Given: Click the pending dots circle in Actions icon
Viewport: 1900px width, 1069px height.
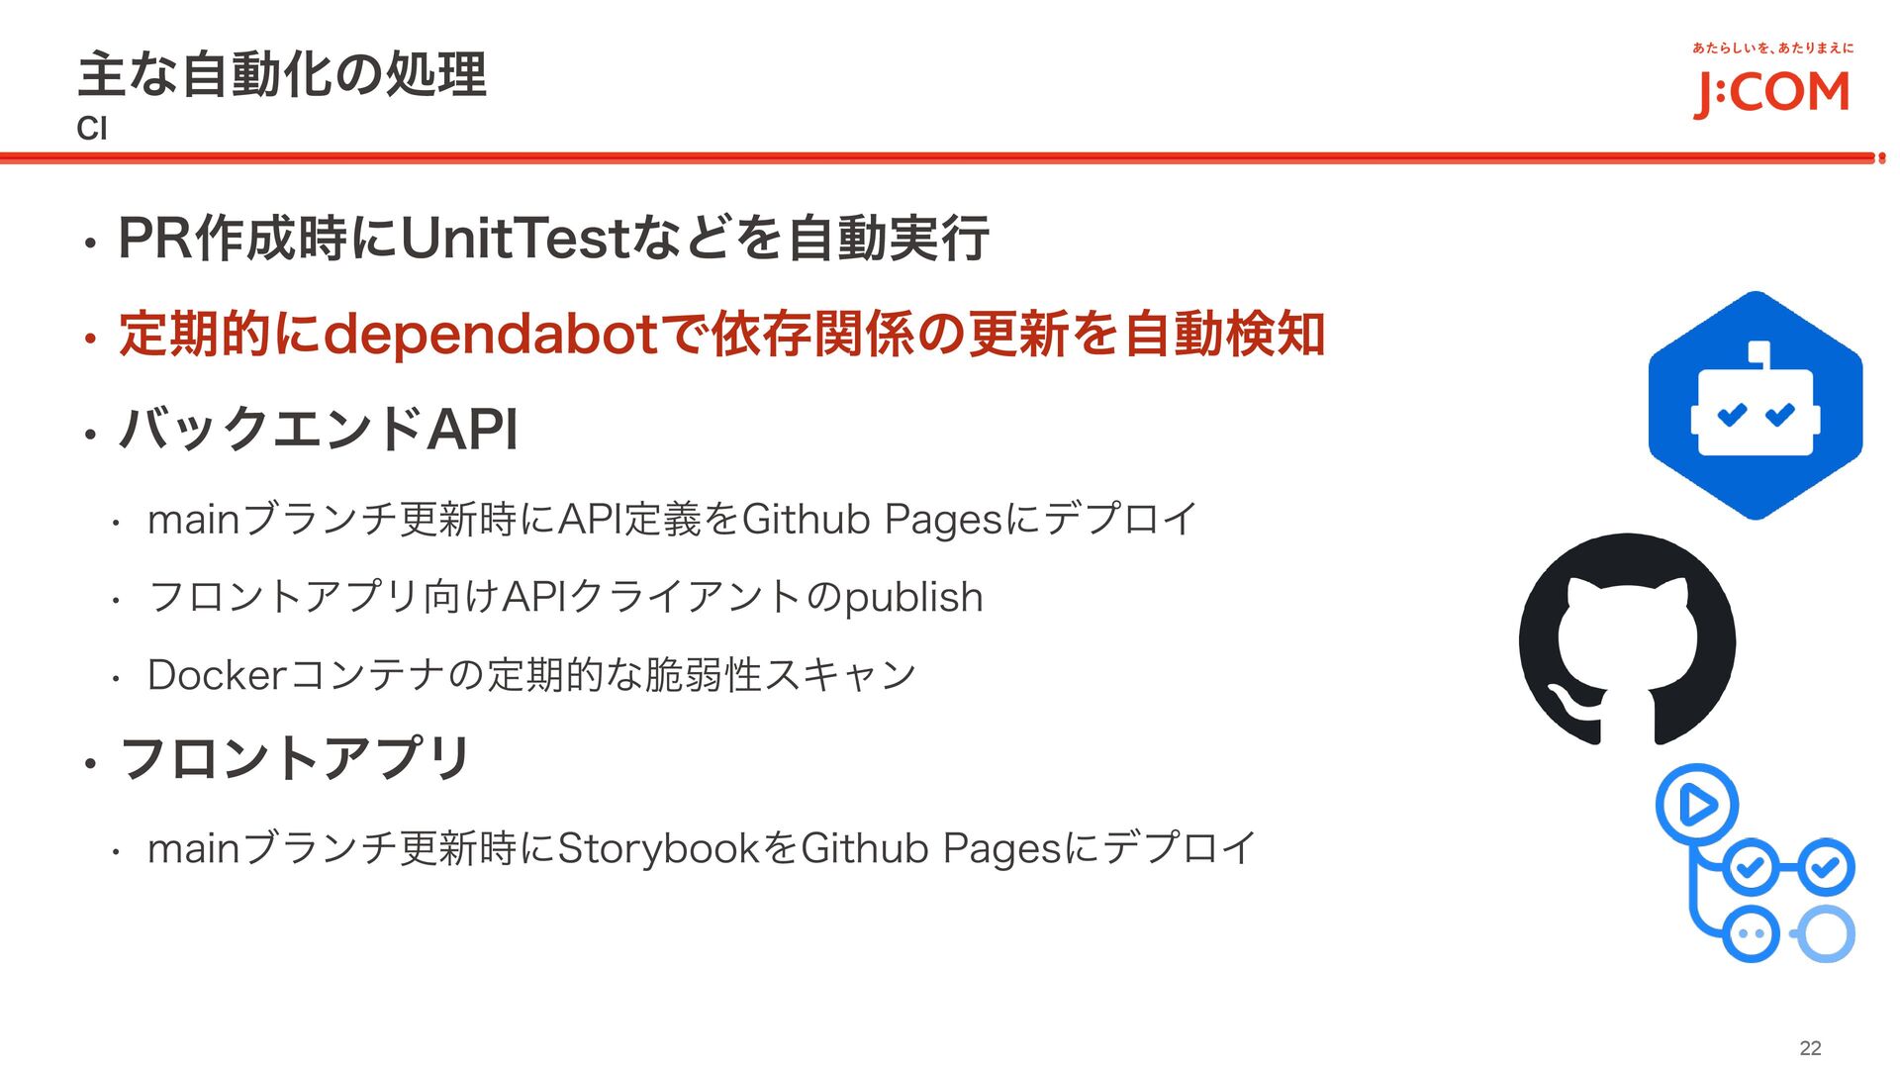Looking at the screenshot, I should click(1751, 933).
